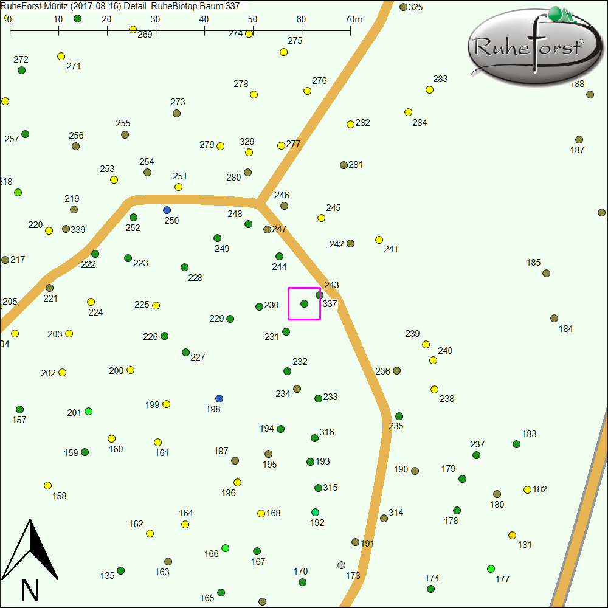Click the dark green marker 228
The width and height of the screenshot is (608, 608).
pos(185,268)
